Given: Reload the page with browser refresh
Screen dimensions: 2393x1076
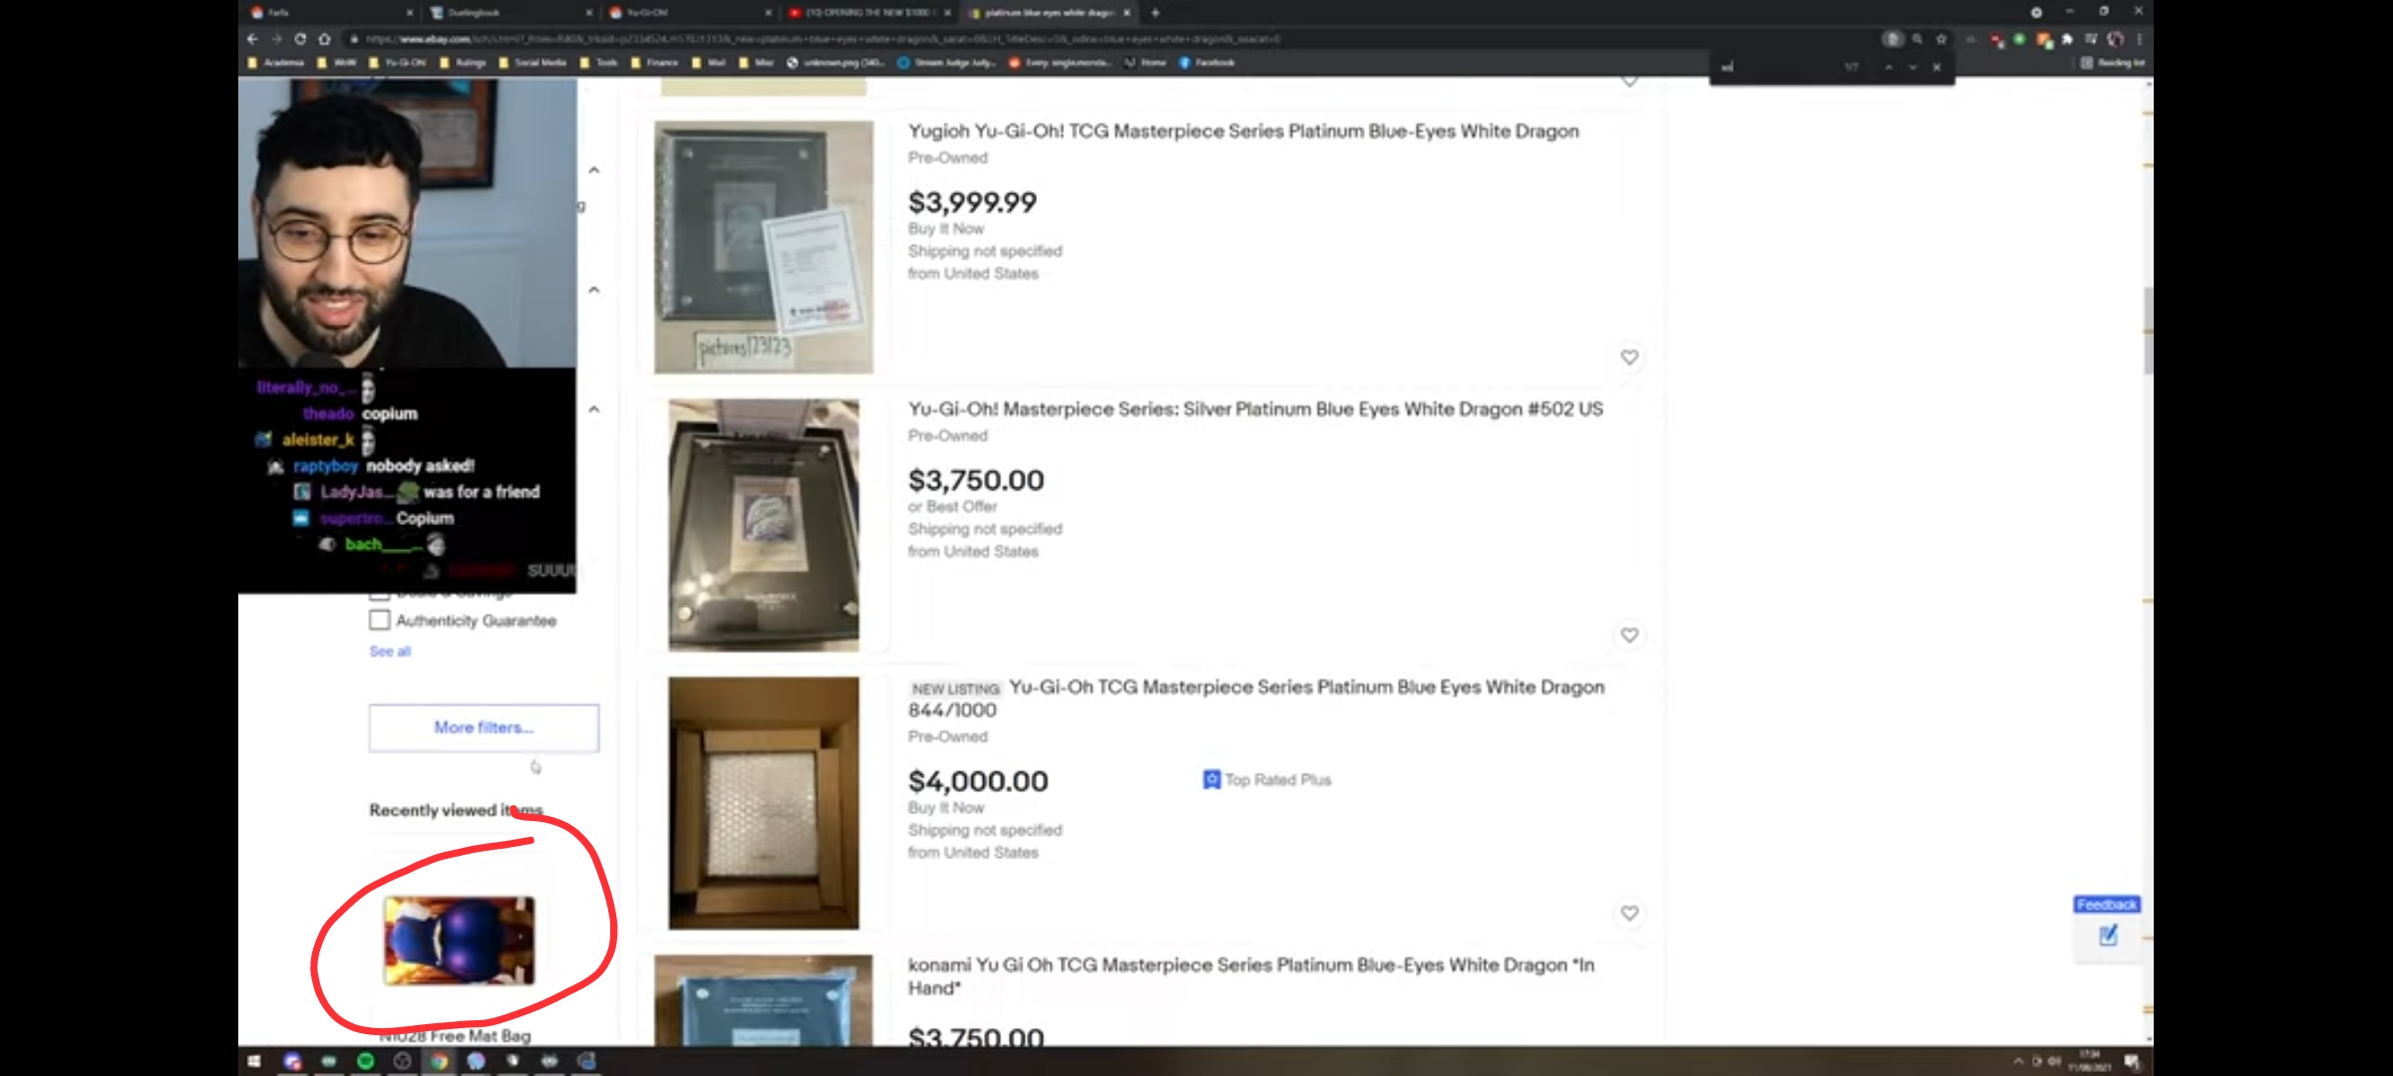Looking at the screenshot, I should (x=300, y=39).
